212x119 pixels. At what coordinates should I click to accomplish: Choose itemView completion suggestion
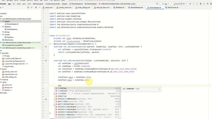pyautogui.click(x=87, y=88)
